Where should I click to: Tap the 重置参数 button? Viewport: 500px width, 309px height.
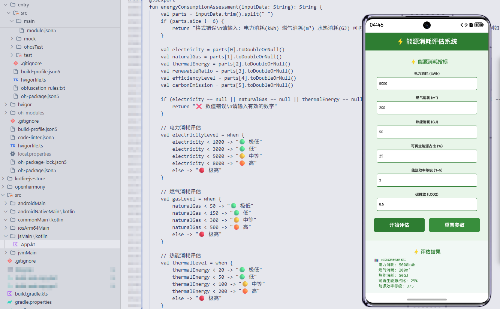pos(454,225)
